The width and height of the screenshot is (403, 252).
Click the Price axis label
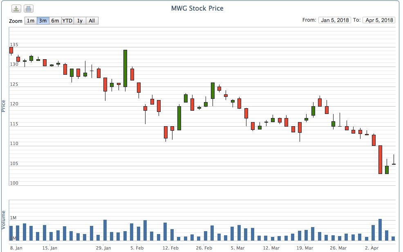coord(4,106)
